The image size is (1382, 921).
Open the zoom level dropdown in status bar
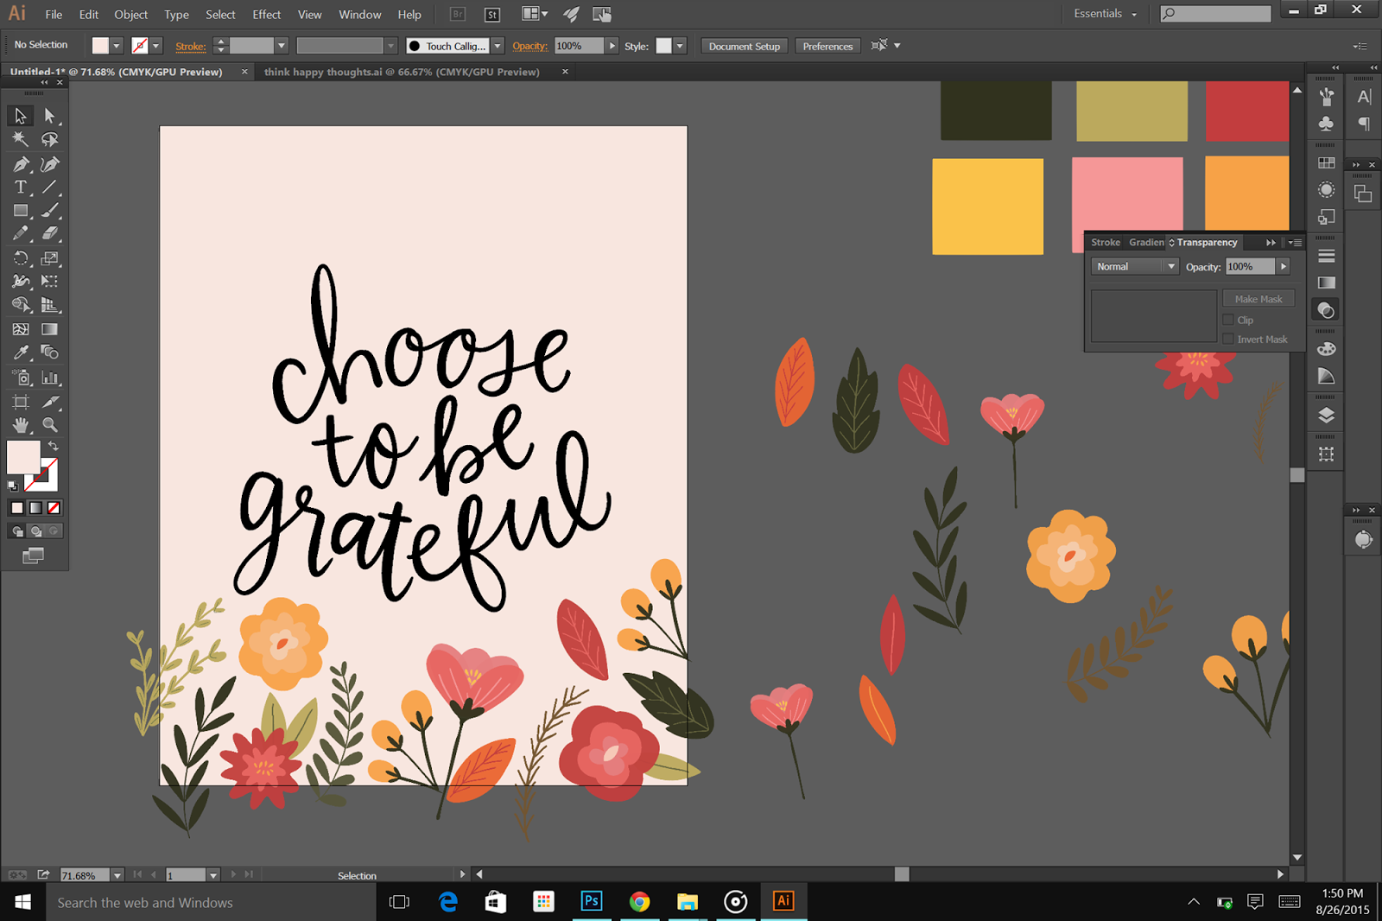[117, 875]
